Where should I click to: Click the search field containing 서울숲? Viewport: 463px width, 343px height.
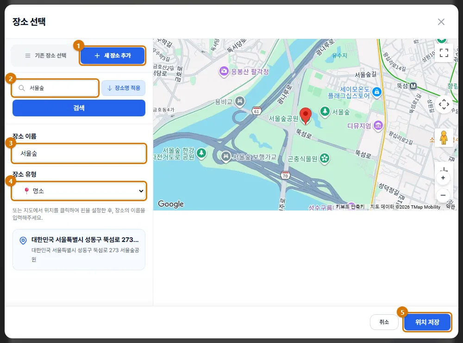(x=55, y=88)
